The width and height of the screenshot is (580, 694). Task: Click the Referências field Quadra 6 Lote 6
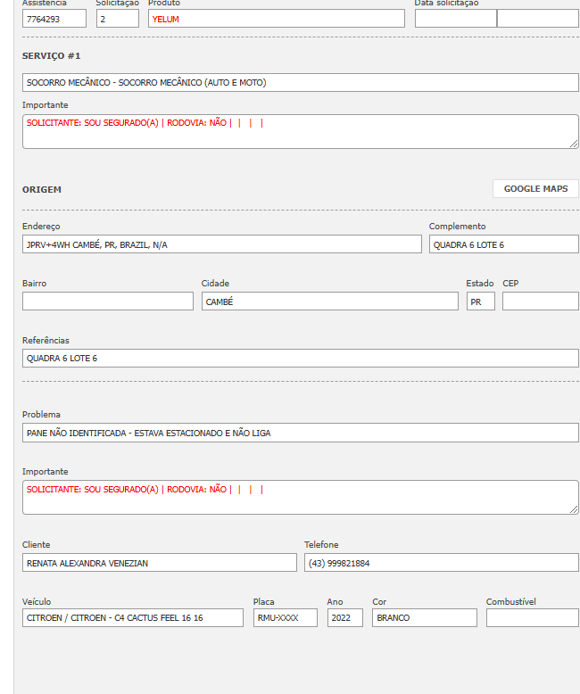(x=301, y=358)
